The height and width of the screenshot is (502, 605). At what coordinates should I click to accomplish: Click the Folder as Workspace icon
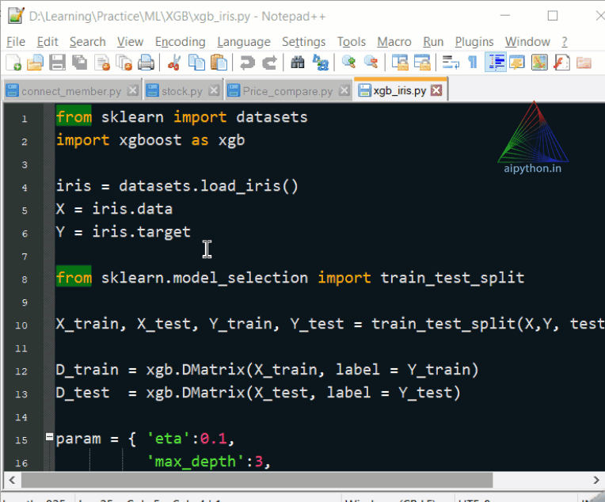[584, 63]
